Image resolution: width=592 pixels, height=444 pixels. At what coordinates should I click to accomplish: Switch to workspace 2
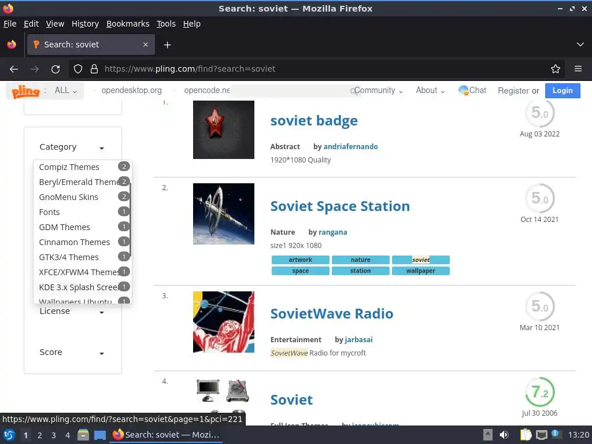(x=40, y=435)
